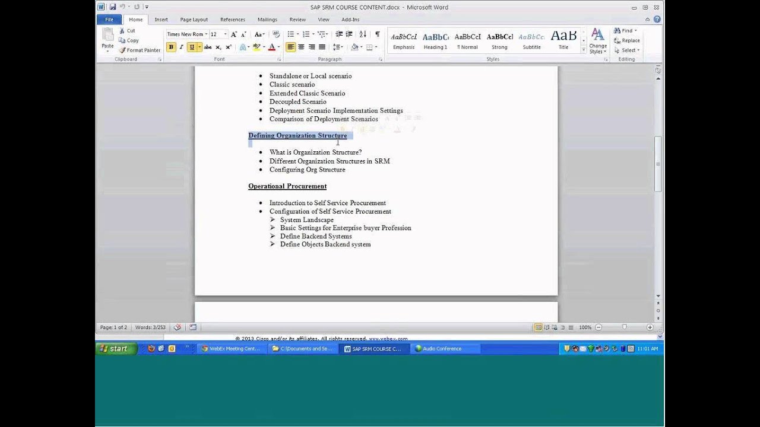Sort the selected paragraphs A to Z
760x427 pixels.
point(363,34)
